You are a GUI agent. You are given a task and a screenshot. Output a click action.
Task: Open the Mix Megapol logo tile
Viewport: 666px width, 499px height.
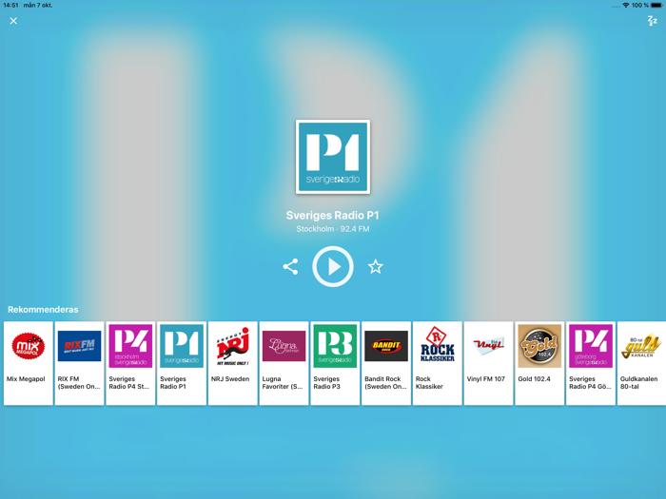click(x=29, y=346)
